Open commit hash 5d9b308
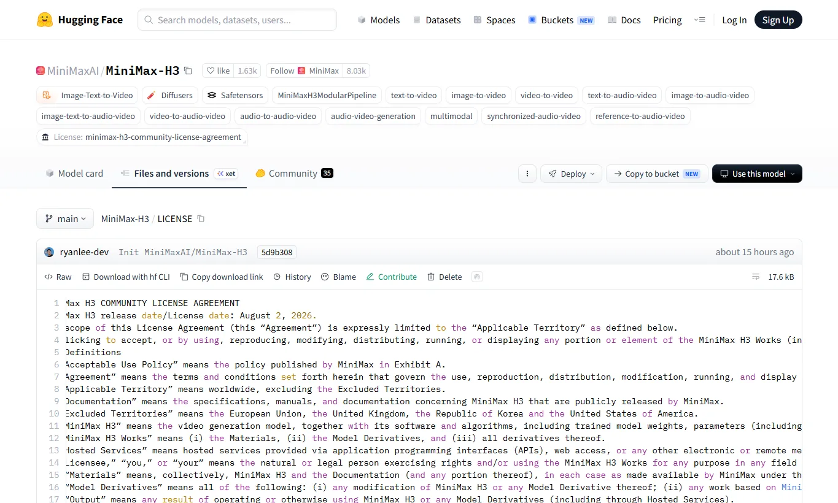 pyautogui.click(x=276, y=252)
